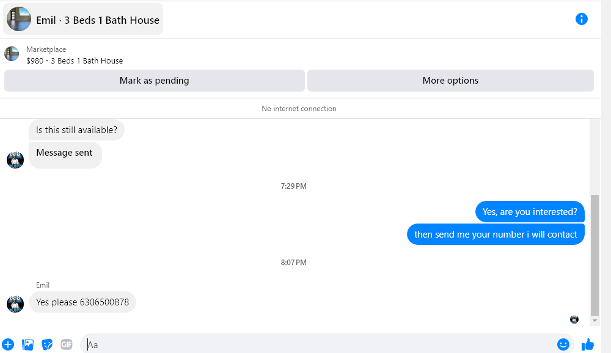Click Emil's avatar beside the phone number message
This screenshot has width=611, height=353.
(x=15, y=304)
